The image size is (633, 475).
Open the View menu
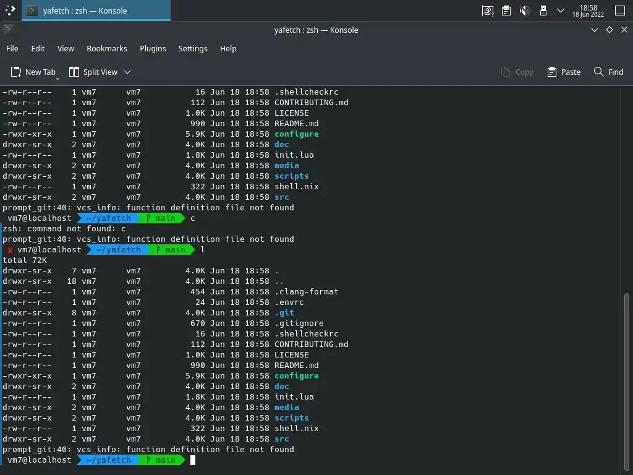click(x=66, y=48)
